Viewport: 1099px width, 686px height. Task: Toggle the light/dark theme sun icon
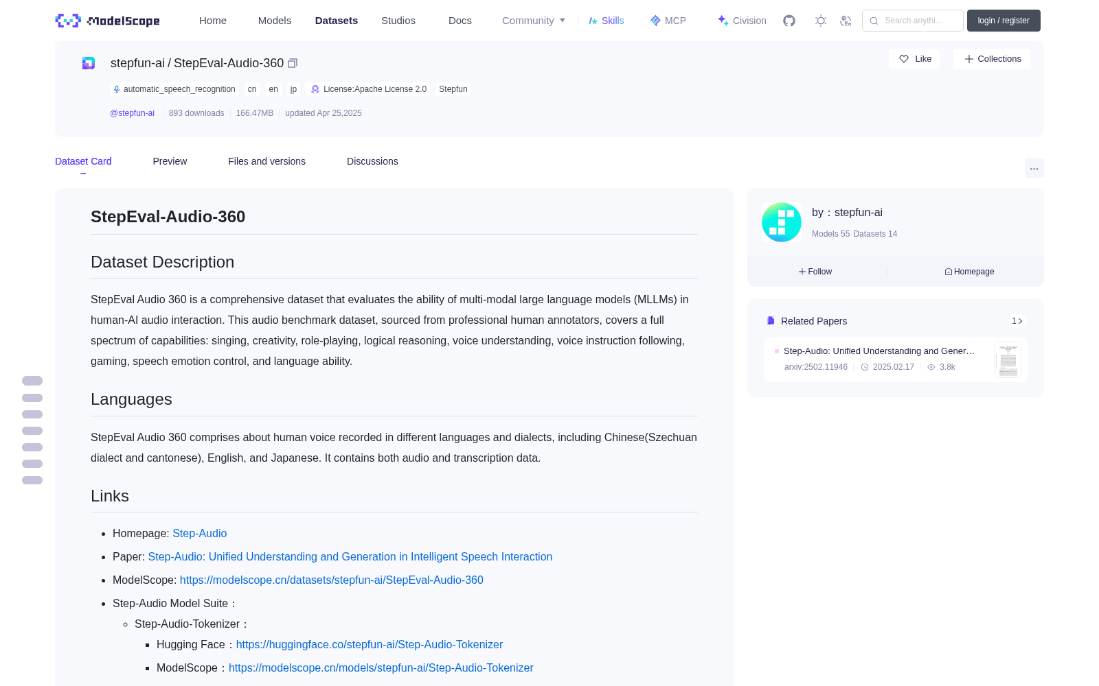(821, 21)
